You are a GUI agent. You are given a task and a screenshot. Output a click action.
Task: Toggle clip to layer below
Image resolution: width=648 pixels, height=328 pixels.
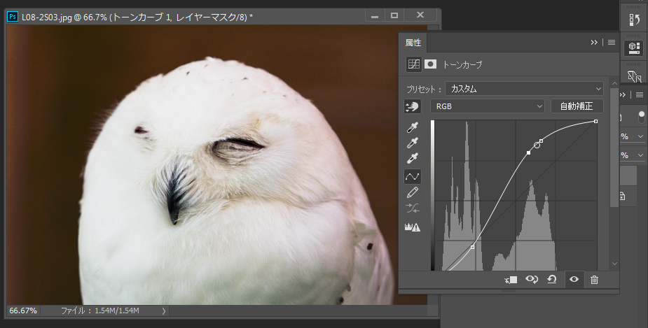tap(511, 280)
